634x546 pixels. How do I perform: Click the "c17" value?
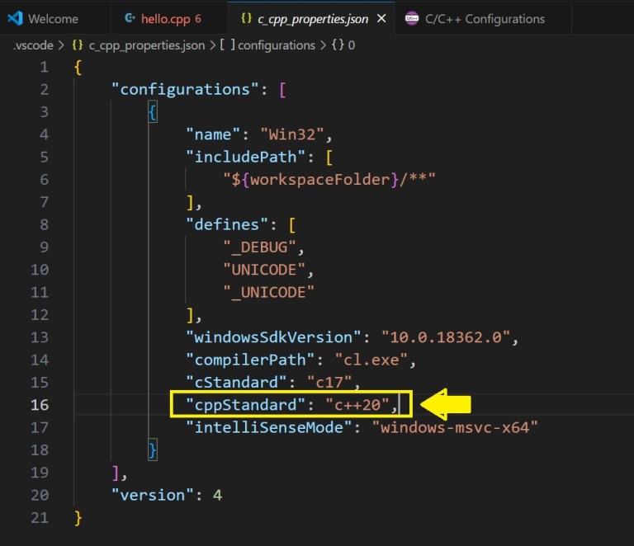[x=329, y=382]
